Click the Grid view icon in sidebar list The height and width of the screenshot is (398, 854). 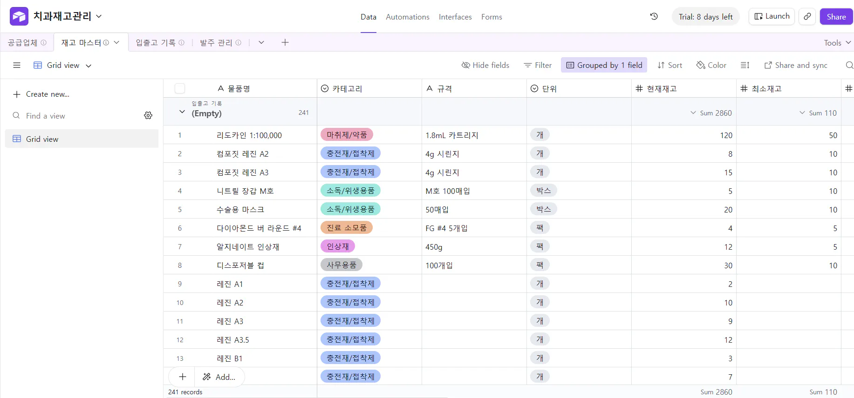pos(17,139)
